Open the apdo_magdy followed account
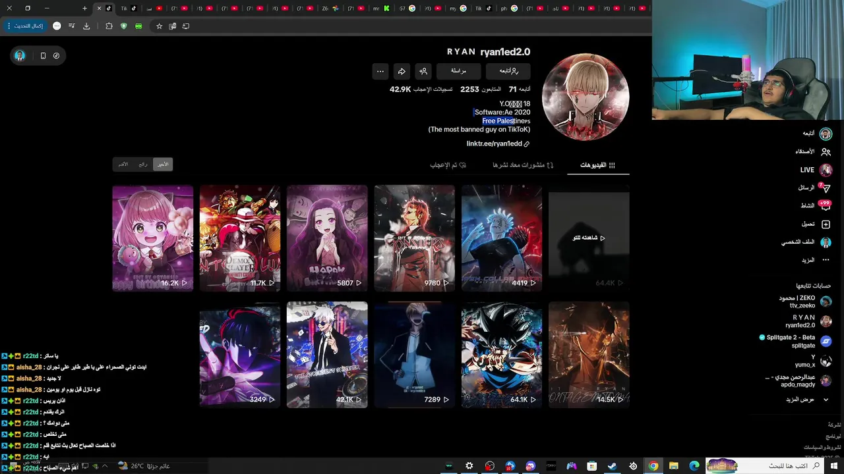 [x=799, y=381]
